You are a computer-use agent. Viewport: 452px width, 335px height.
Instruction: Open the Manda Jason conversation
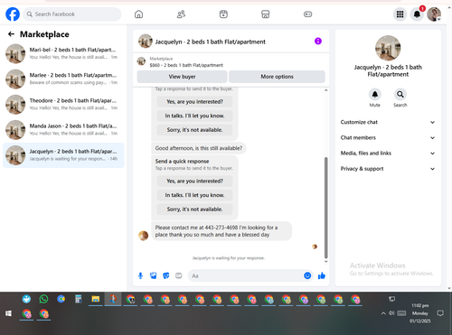(63, 130)
